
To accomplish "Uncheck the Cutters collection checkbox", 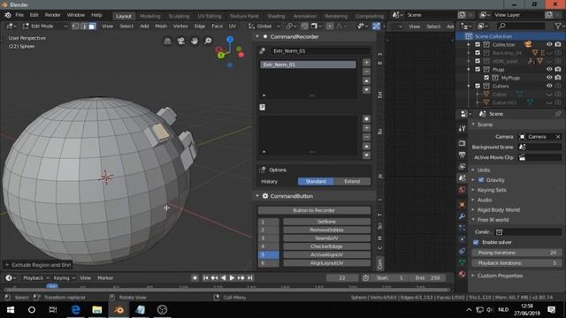I will 478,86.
